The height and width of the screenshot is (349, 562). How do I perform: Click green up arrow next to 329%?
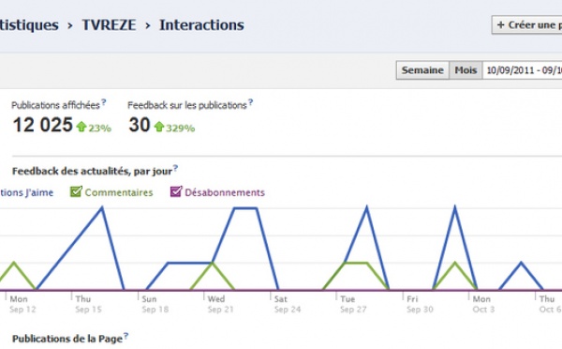(x=159, y=127)
